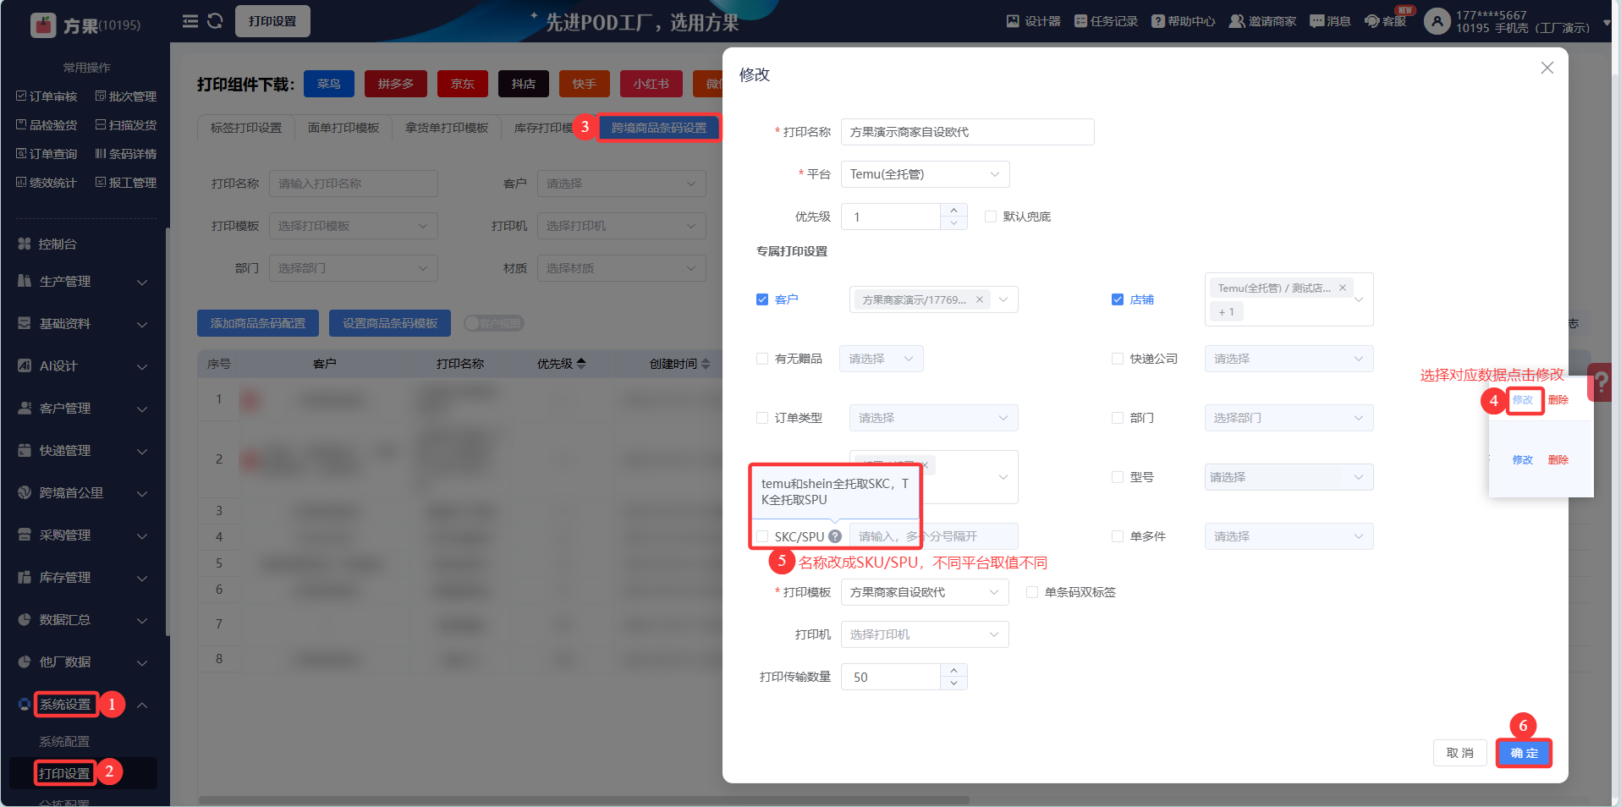Open the 平台 dropdown showing Temu(全托管)
The width and height of the screenshot is (1621, 807).
coord(926,174)
